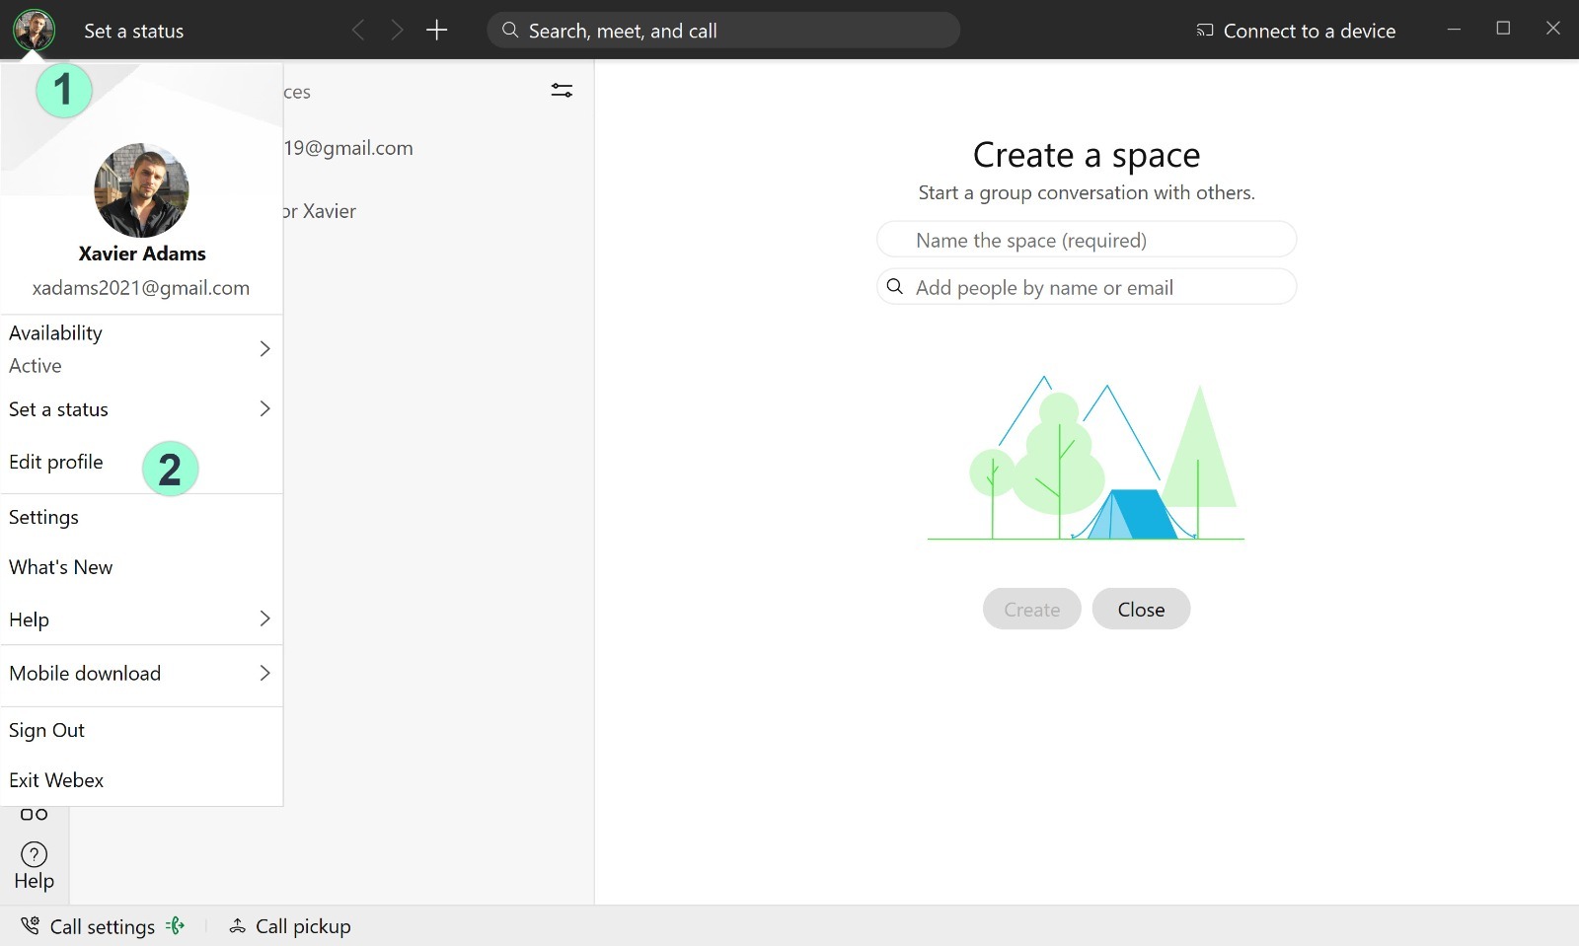Screen dimensions: 1579x946
Task: Click the Call pickup icon
Action: coord(237,926)
